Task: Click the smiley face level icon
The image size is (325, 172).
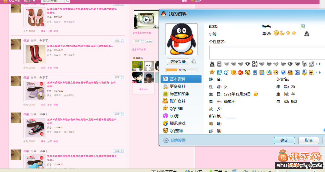Action: click(276, 33)
